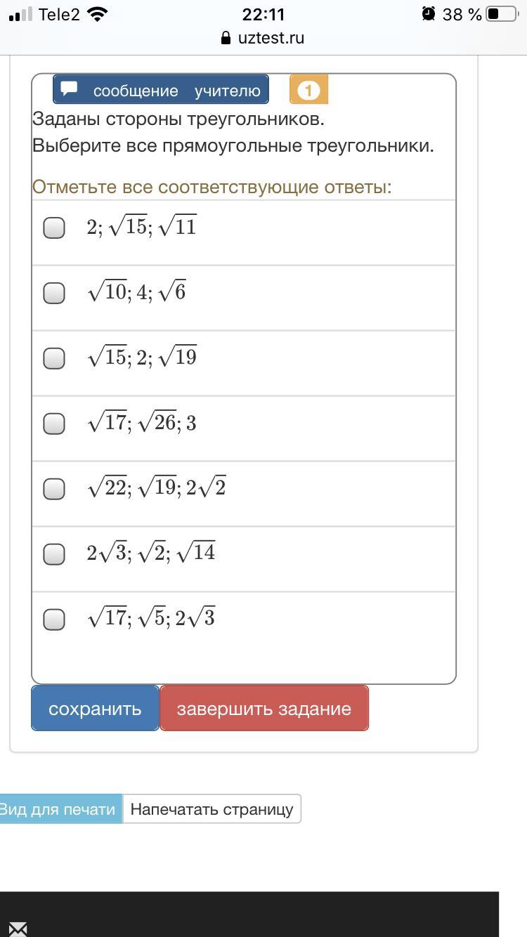527x937 pixels.
Task: Tick the √17; √26; 3 option
Action: click(54, 424)
